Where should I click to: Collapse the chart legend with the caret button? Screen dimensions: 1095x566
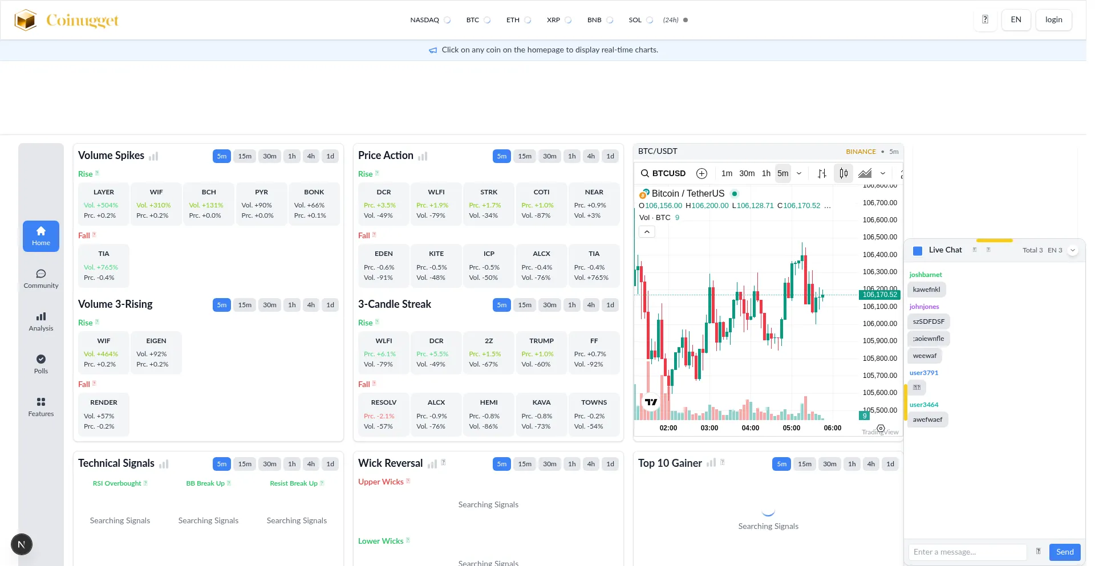pyautogui.click(x=647, y=231)
